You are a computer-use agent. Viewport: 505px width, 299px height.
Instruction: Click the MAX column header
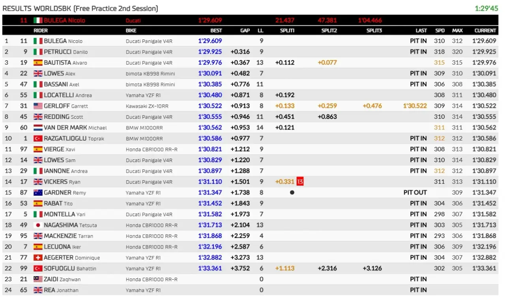457,30
